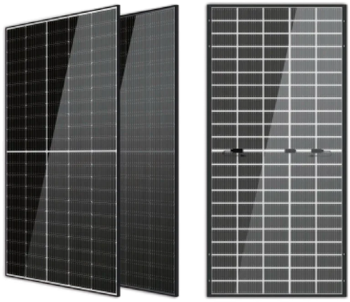Screen dimensions: 350x302
Task: Click the bright vertical busbar on left panel
Action: (x=47, y=91)
